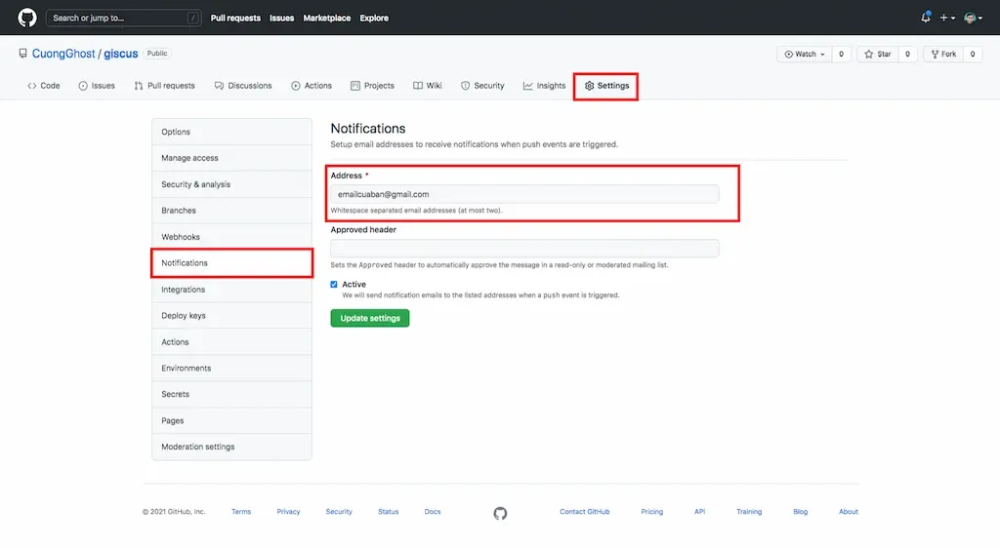
Task: Open the Privacy footer link
Action: coord(288,512)
